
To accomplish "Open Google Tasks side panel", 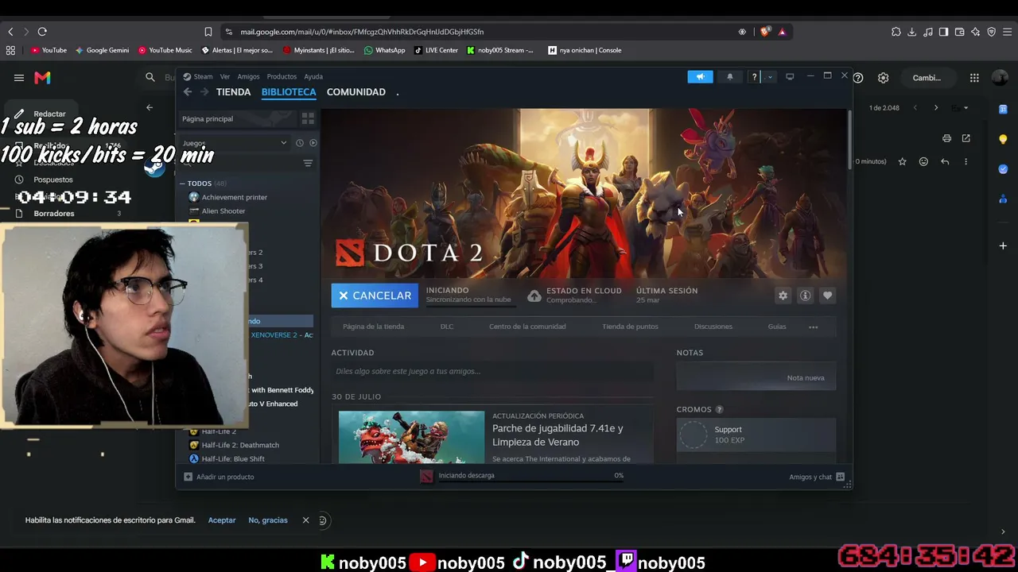I will 1003,169.
